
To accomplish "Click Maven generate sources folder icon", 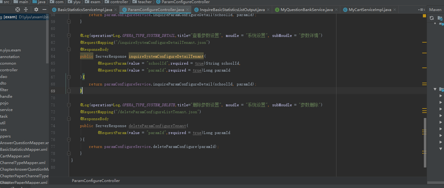I will point(441,18).
